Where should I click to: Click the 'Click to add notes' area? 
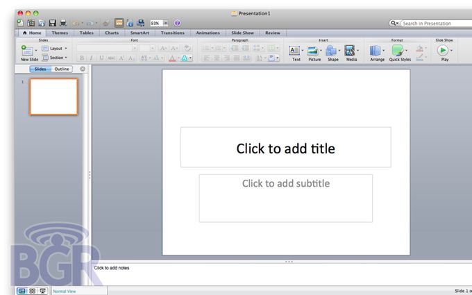click(281, 274)
